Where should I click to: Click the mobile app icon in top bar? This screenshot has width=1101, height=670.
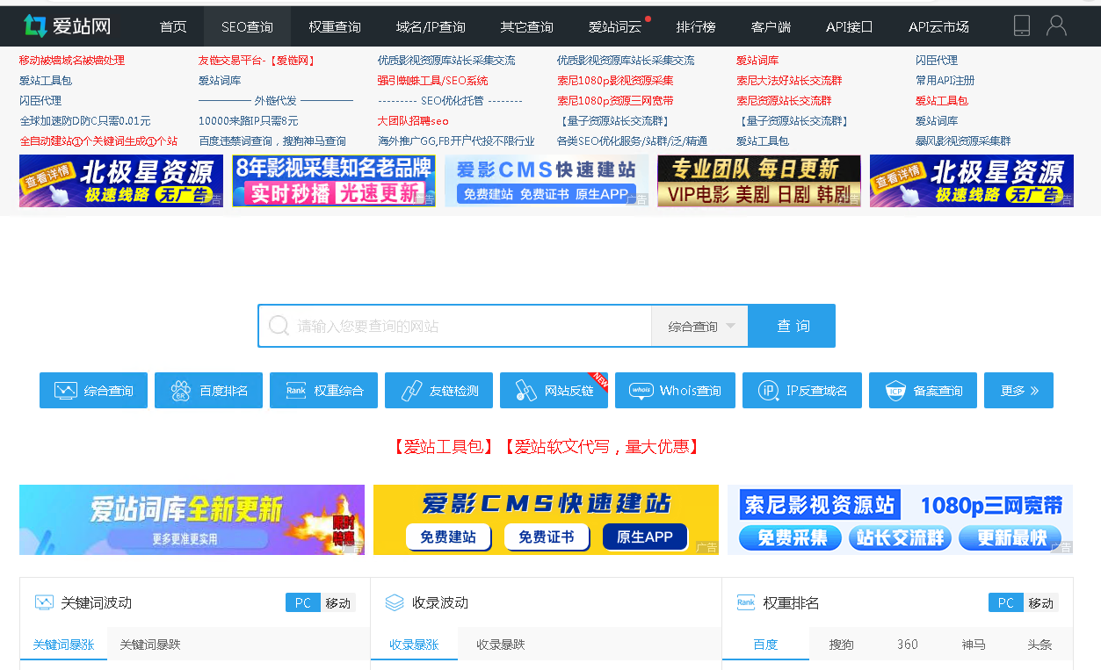tap(1020, 26)
